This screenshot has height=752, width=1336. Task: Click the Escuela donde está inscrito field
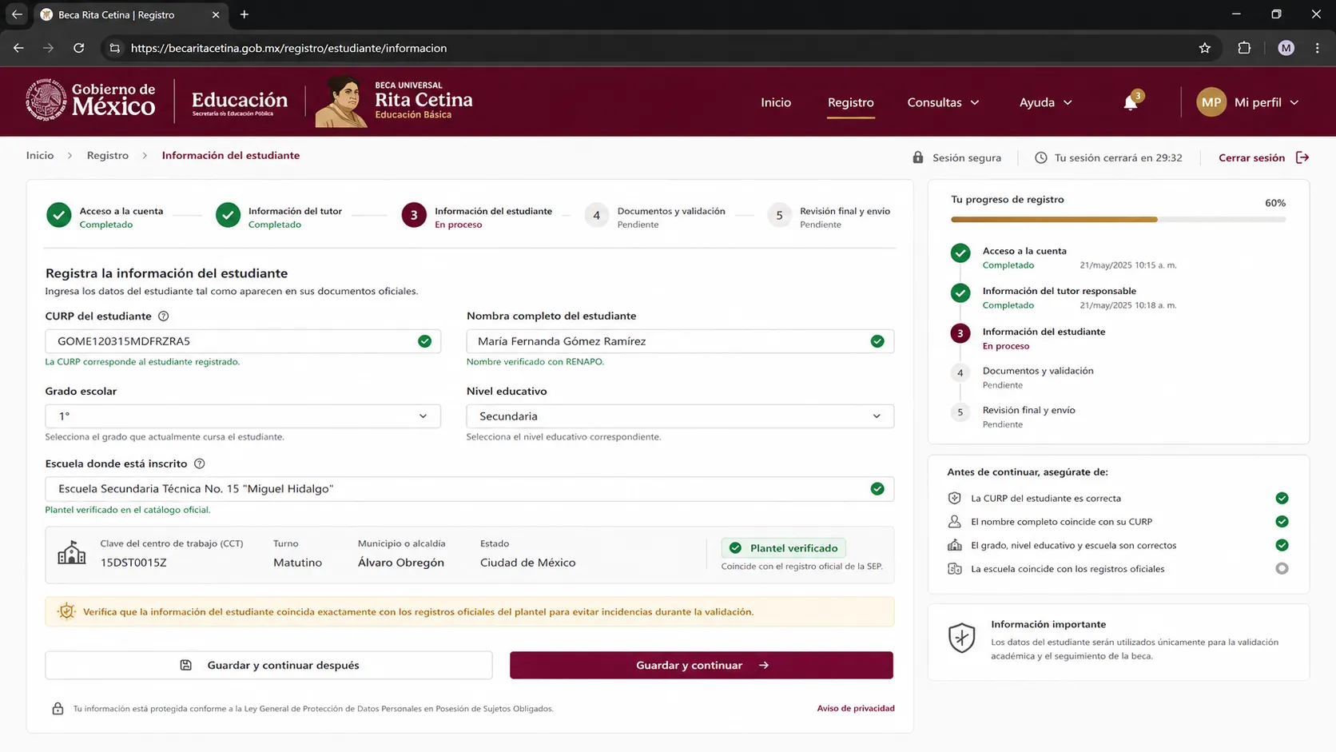click(469, 489)
